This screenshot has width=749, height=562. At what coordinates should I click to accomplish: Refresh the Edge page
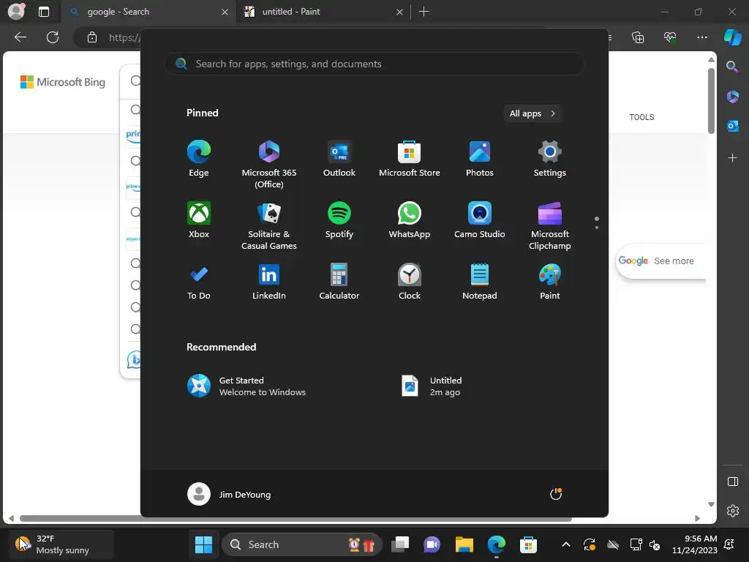53,37
